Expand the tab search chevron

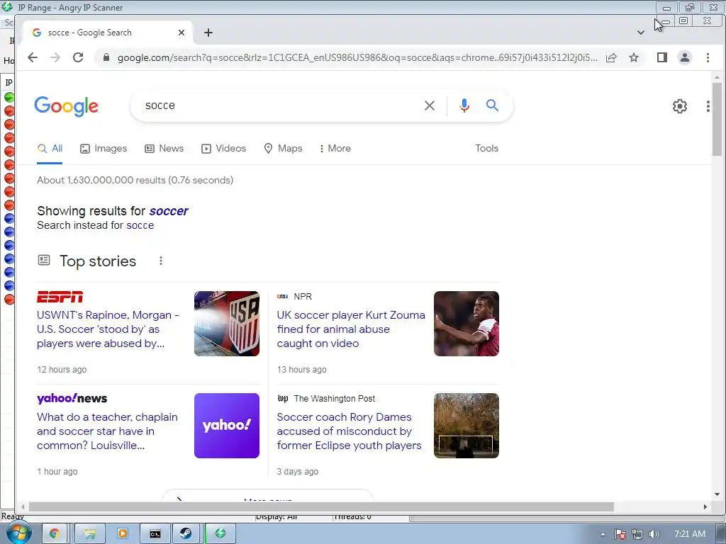click(641, 33)
